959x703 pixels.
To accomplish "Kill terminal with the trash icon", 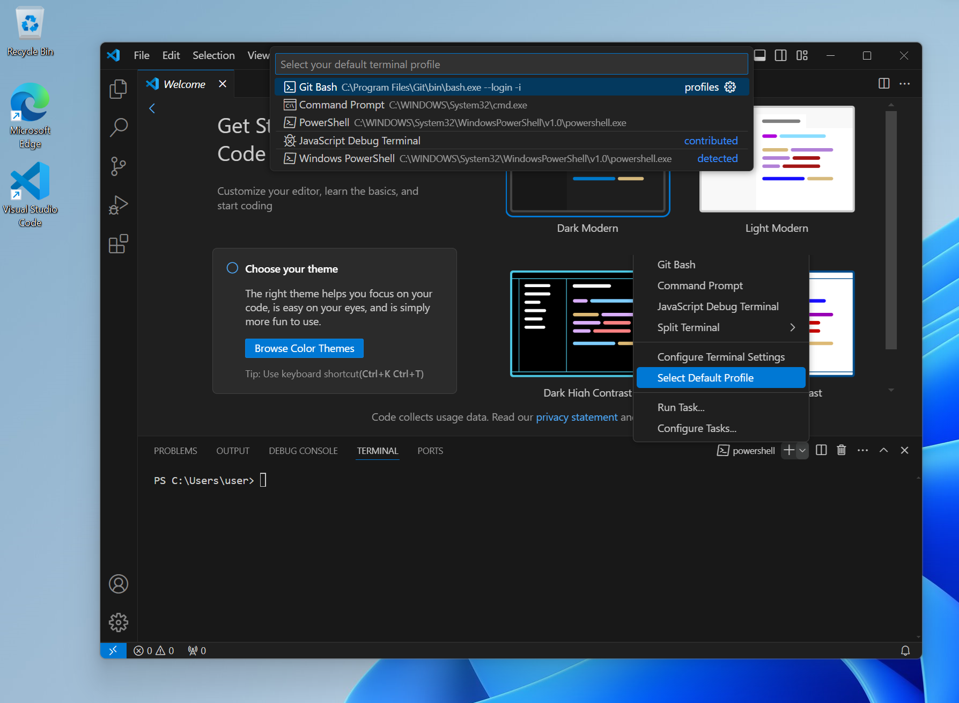I will tap(841, 450).
